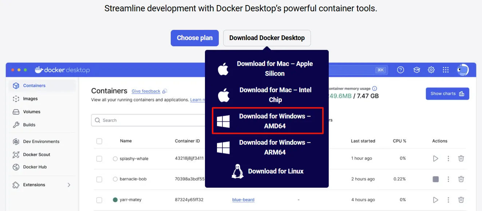This screenshot has width=482, height=211.
Task: Open more actions for yarr-matey
Action: pyautogui.click(x=449, y=200)
